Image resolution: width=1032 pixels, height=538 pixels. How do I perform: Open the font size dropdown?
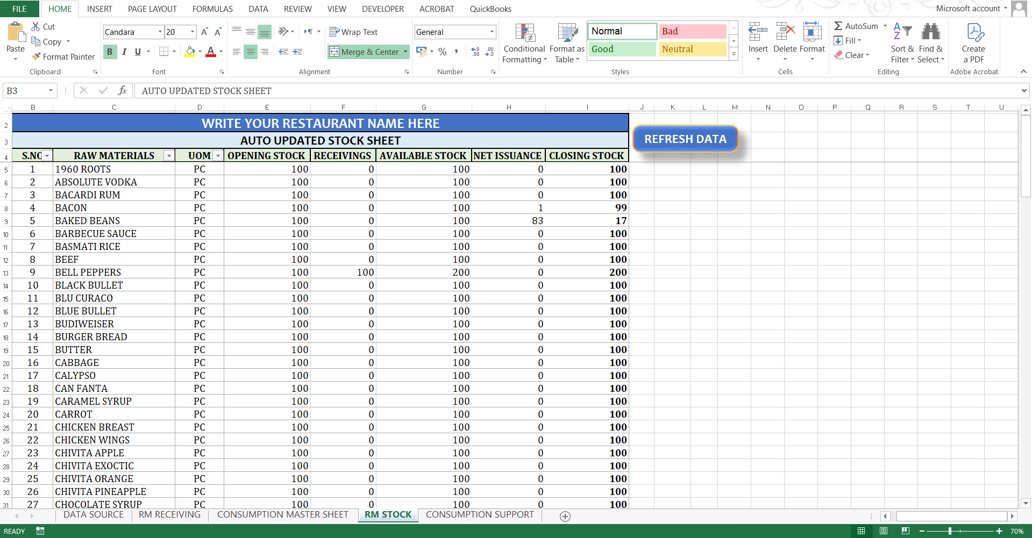tap(191, 32)
